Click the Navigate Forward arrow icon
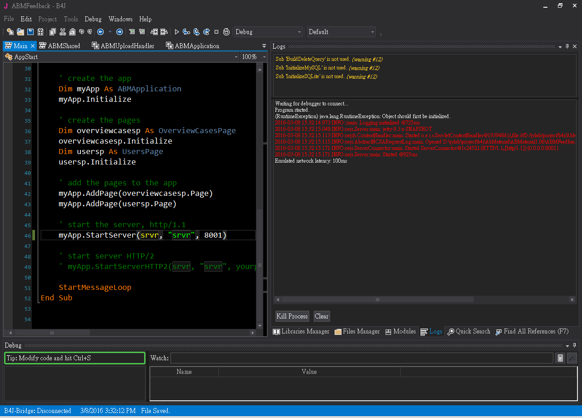 (x=120, y=32)
